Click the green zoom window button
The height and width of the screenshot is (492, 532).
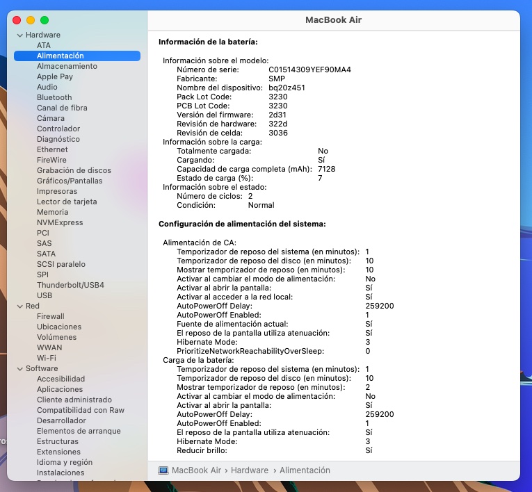click(x=45, y=20)
